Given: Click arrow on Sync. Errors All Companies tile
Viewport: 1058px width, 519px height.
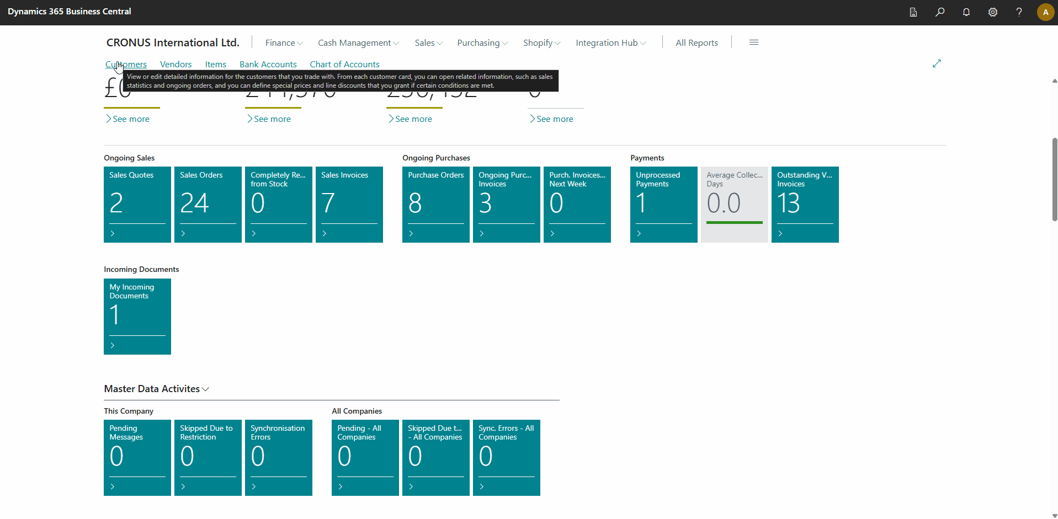Looking at the screenshot, I should tap(482, 486).
